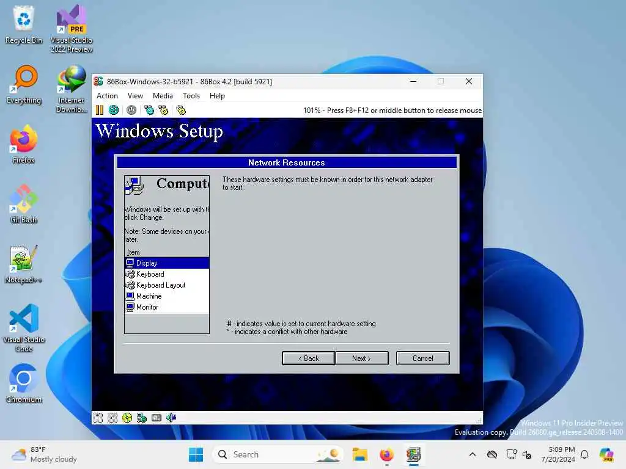The width and height of the screenshot is (626, 469).
Task: Open Visual Studio 2022 Preview shortcut
Action: [x=72, y=29]
